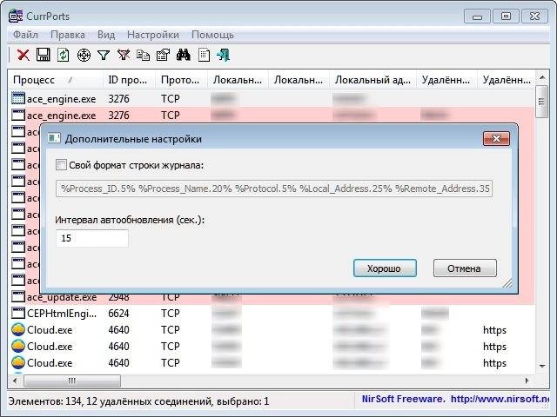Maximize the CurrPorts window
The width and height of the screenshot is (557, 417).
(506, 17)
